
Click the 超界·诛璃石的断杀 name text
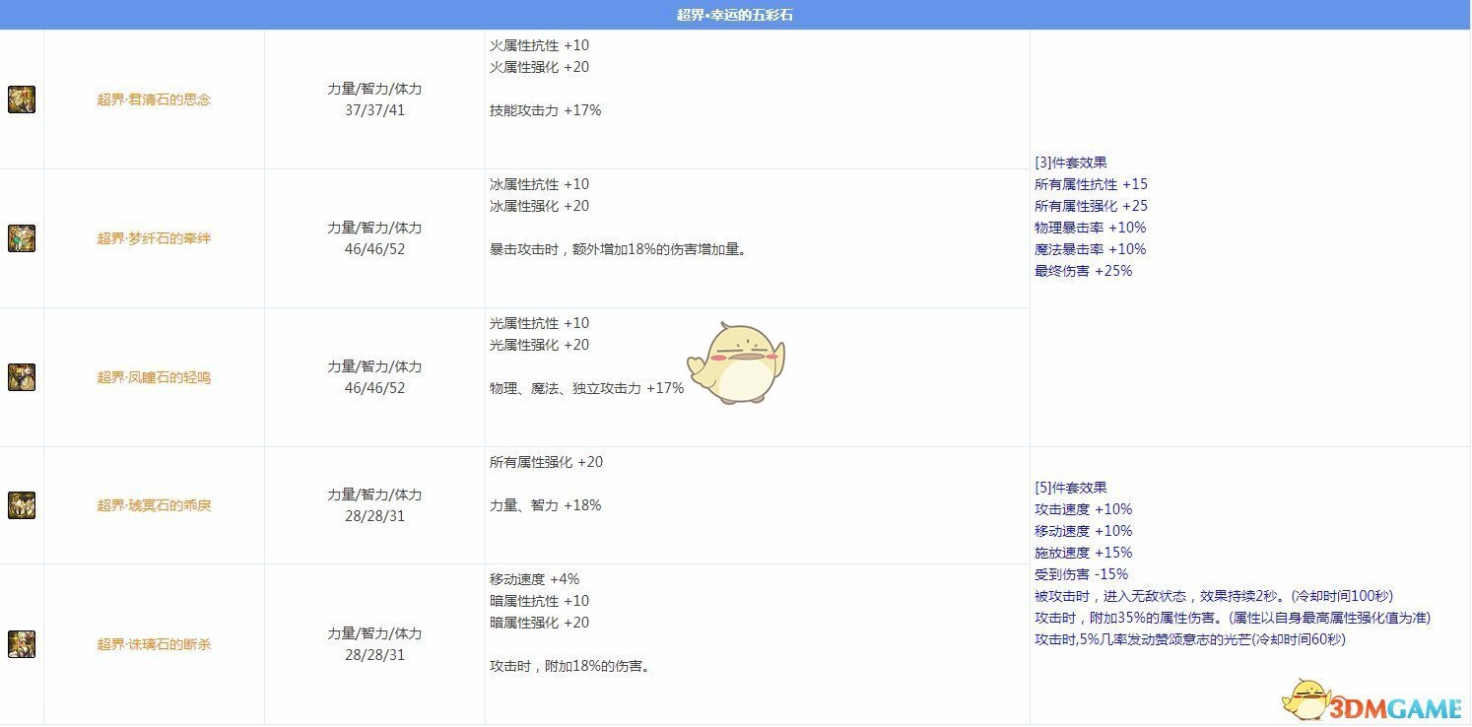[154, 644]
